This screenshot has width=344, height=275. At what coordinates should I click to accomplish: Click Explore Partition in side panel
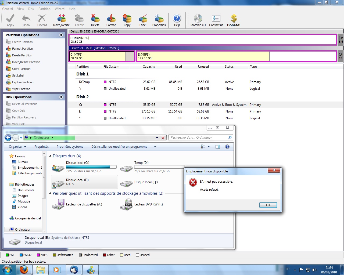(23, 82)
